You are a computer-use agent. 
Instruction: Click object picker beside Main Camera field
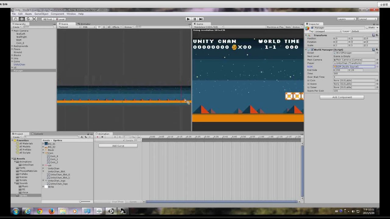pyautogui.click(x=377, y=60)
